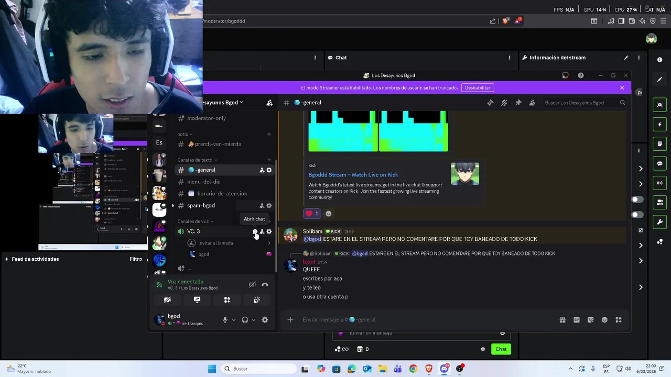The height and width of the screenshot is (377, 671).
Task: Open soundboard in voice panel
Action: tap(257, 300)
